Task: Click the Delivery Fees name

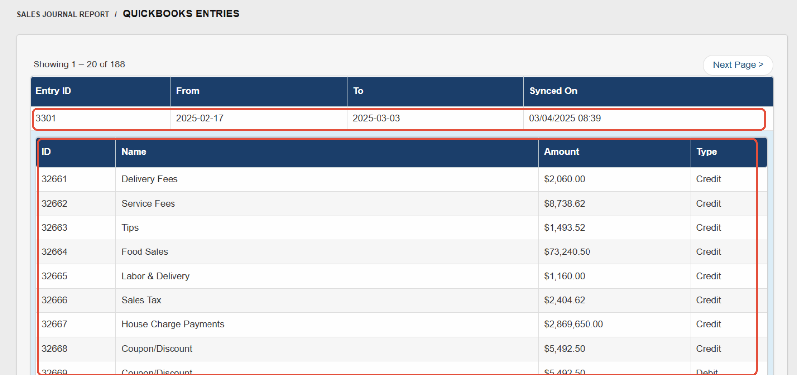Action: click(149, 179)
